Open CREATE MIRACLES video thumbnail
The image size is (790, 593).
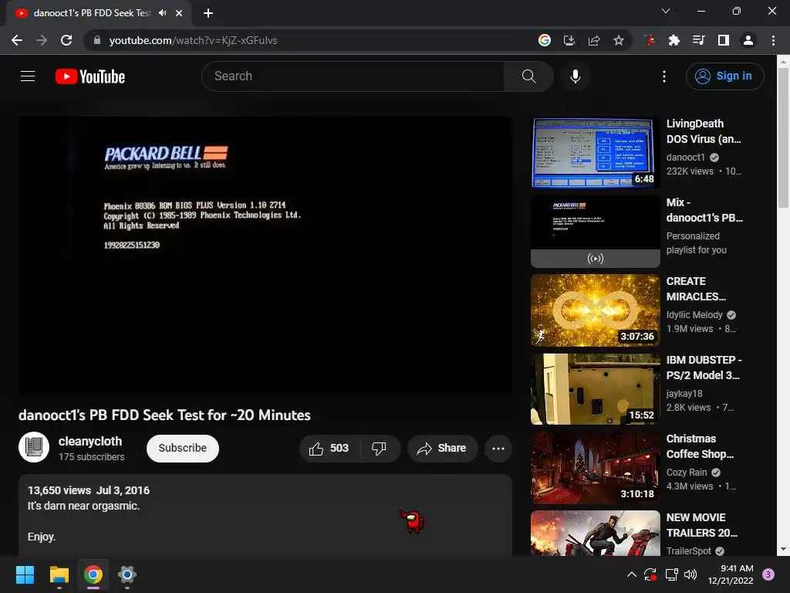coord(595,310)
